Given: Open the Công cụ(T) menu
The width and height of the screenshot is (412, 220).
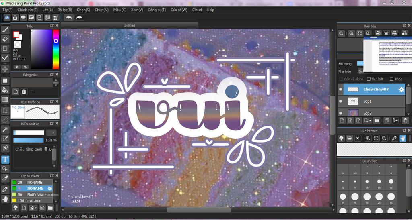Looking at the screenshot, I should [157, 10].
